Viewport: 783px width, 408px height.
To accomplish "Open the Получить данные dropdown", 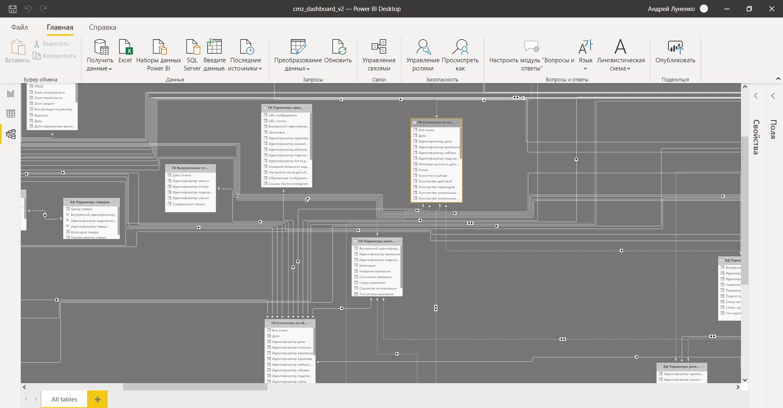I will (100, 55).
